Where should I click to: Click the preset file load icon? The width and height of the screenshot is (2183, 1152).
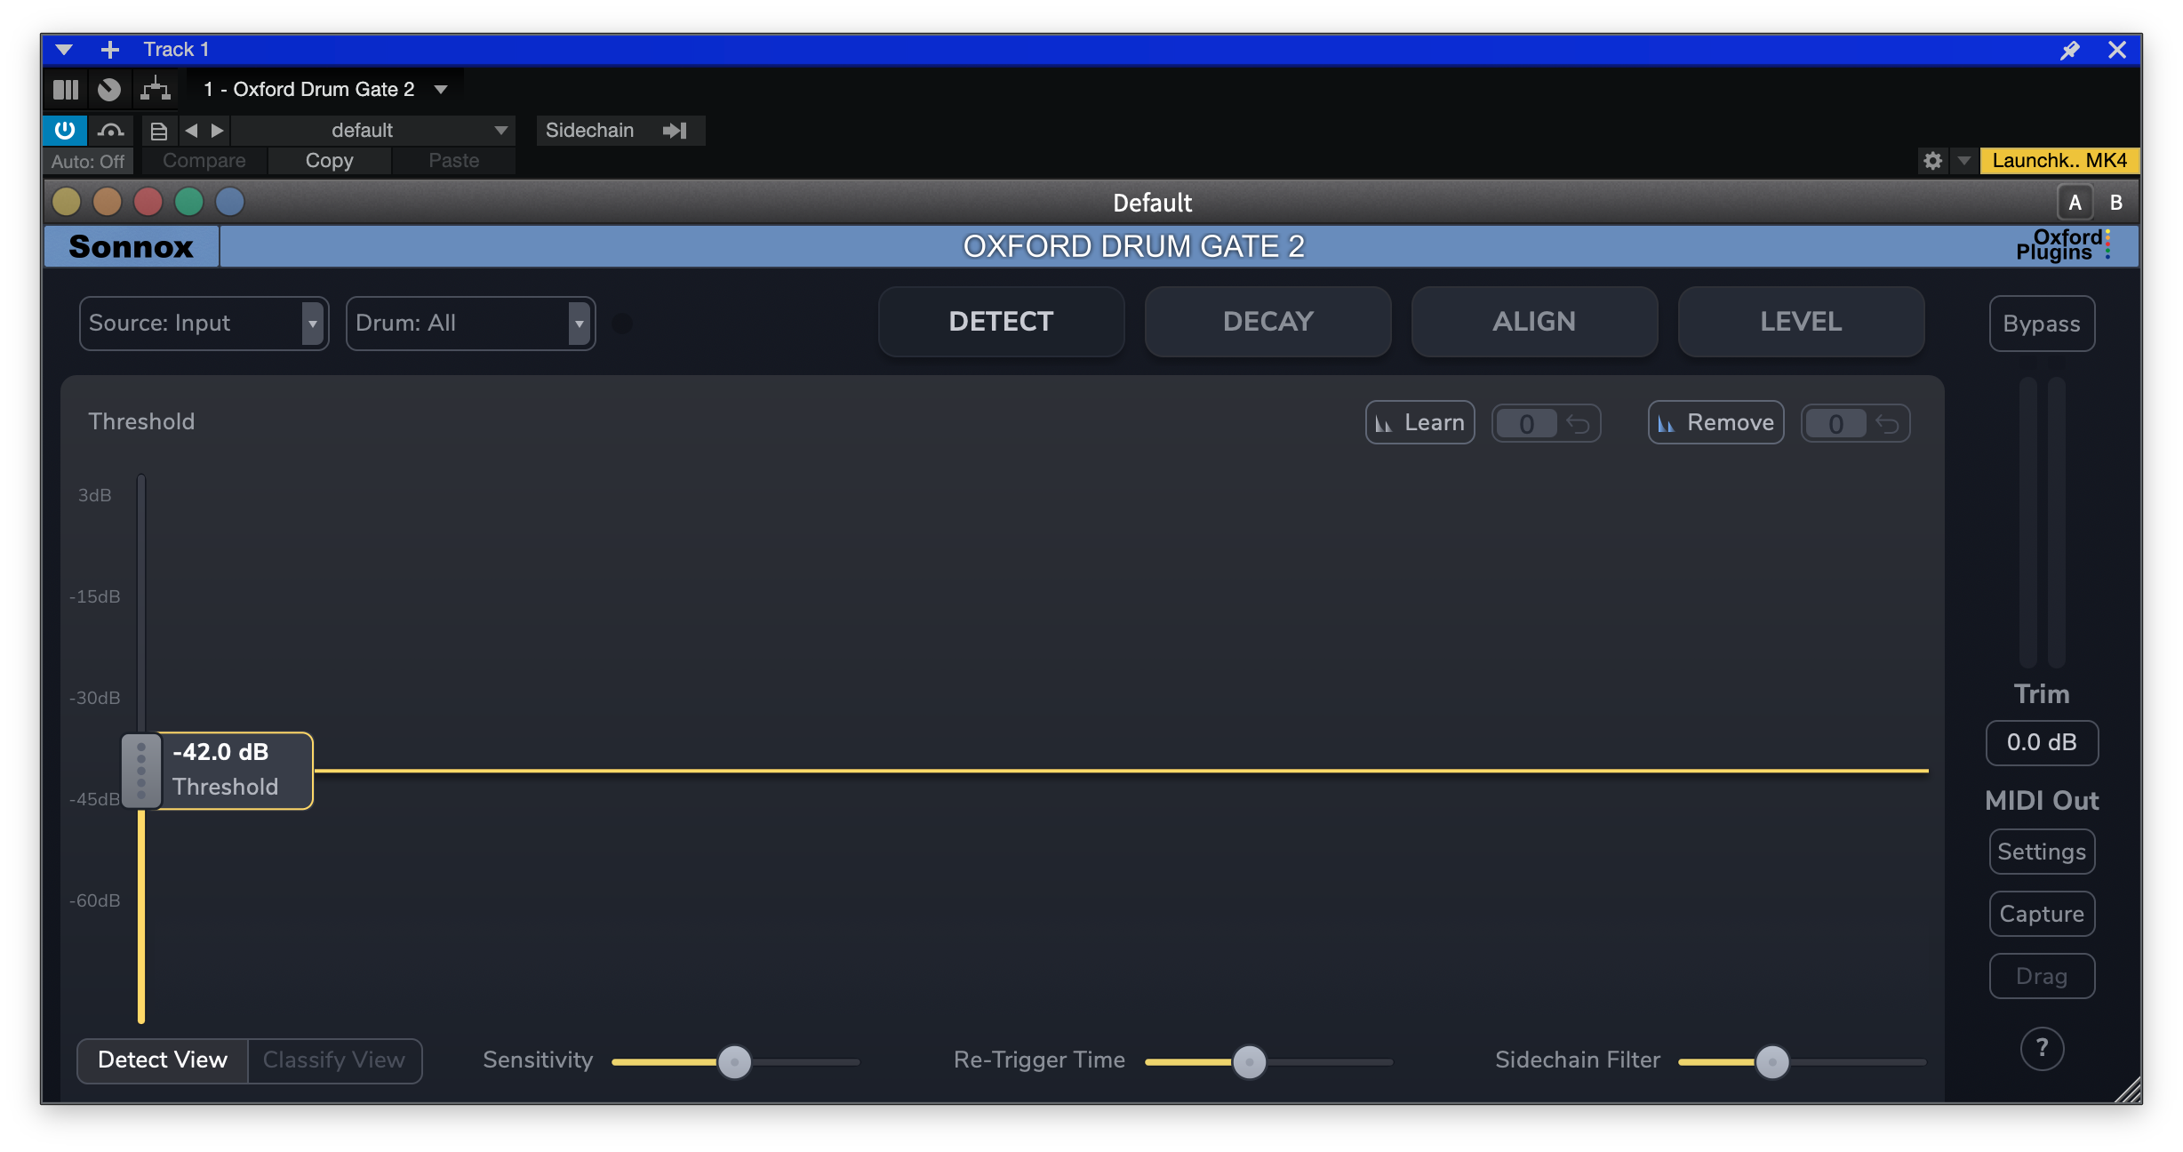click(x=159, y=132)
